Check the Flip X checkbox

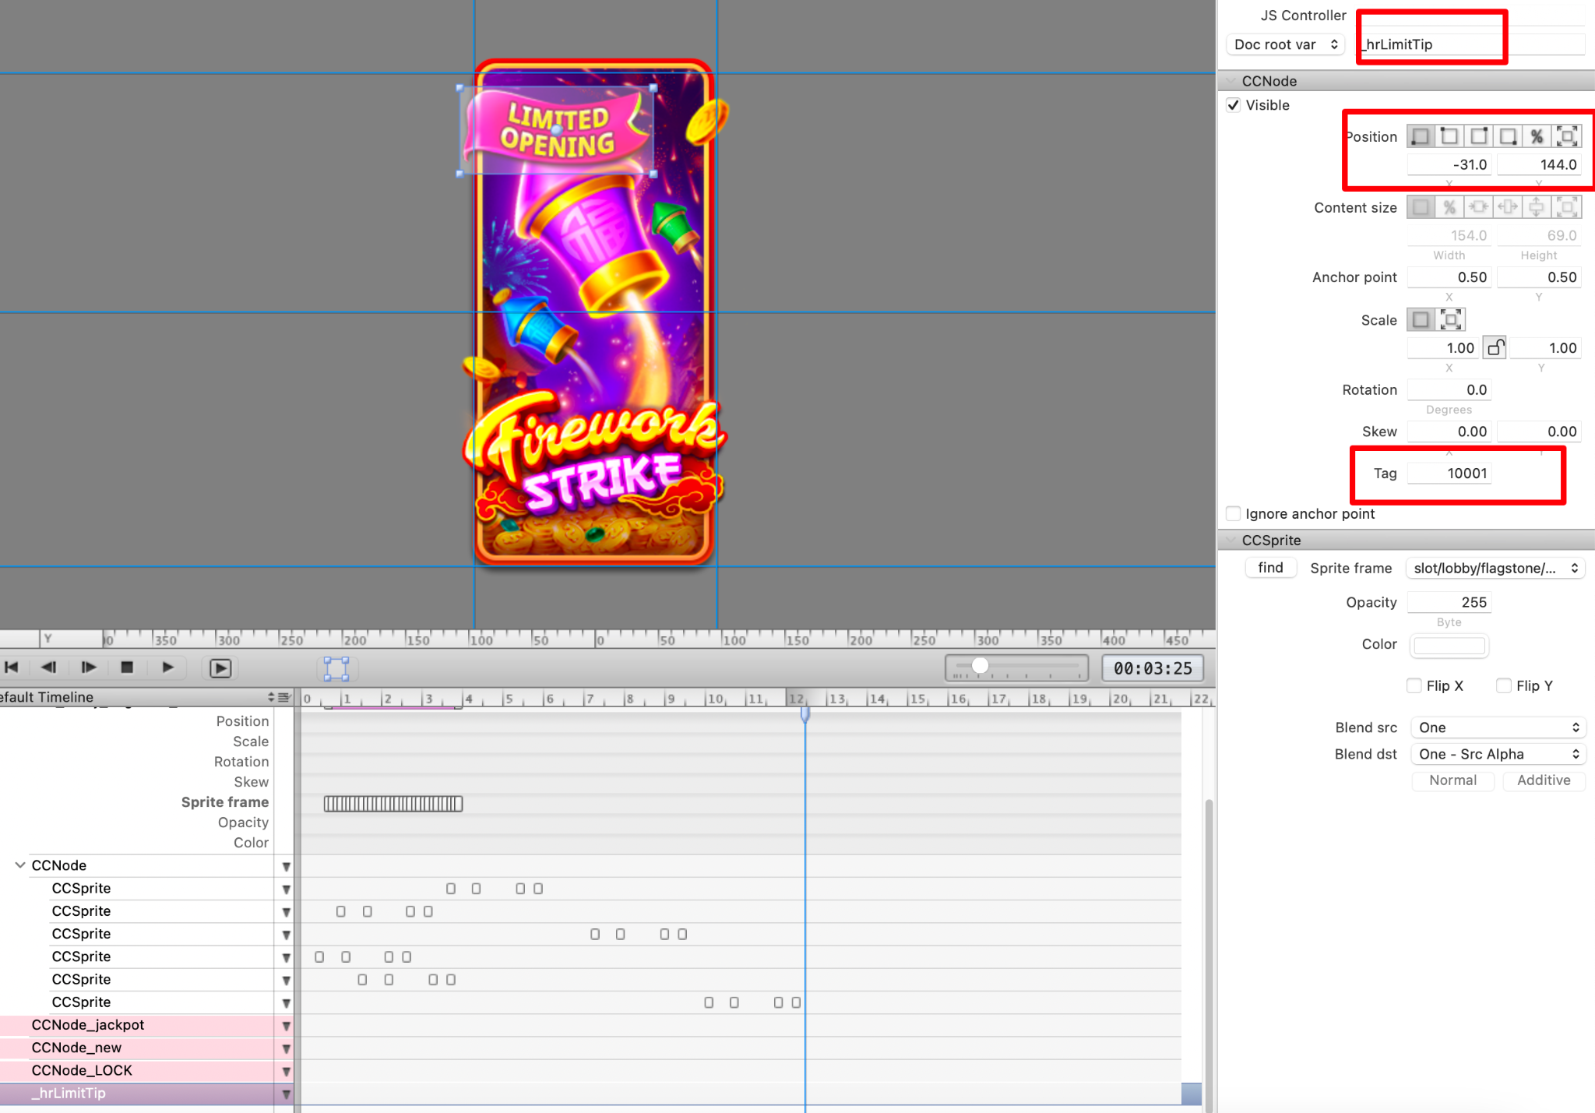1414,685
